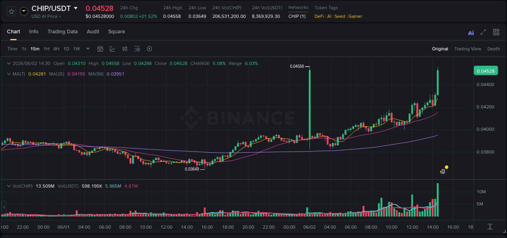
Task: Select the 1W interval
Action: tap(76, 49)
